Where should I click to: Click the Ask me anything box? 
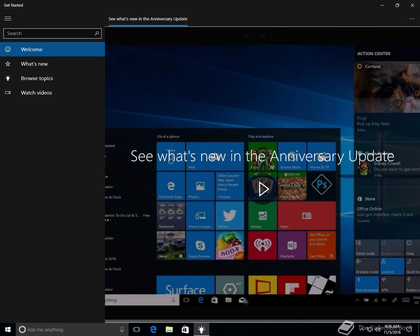[72, 329]
